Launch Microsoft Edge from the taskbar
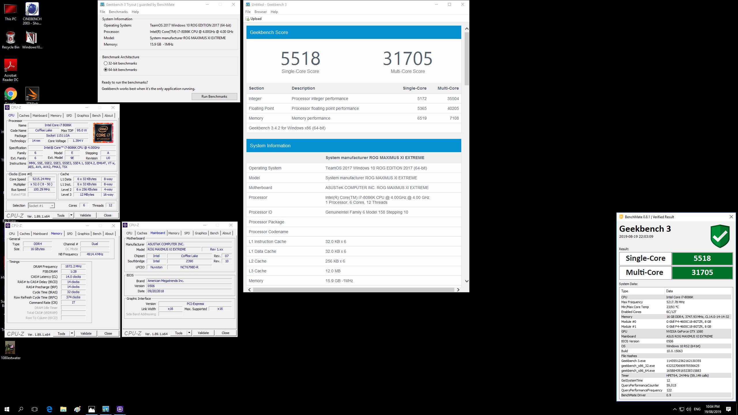 point(49,409)
